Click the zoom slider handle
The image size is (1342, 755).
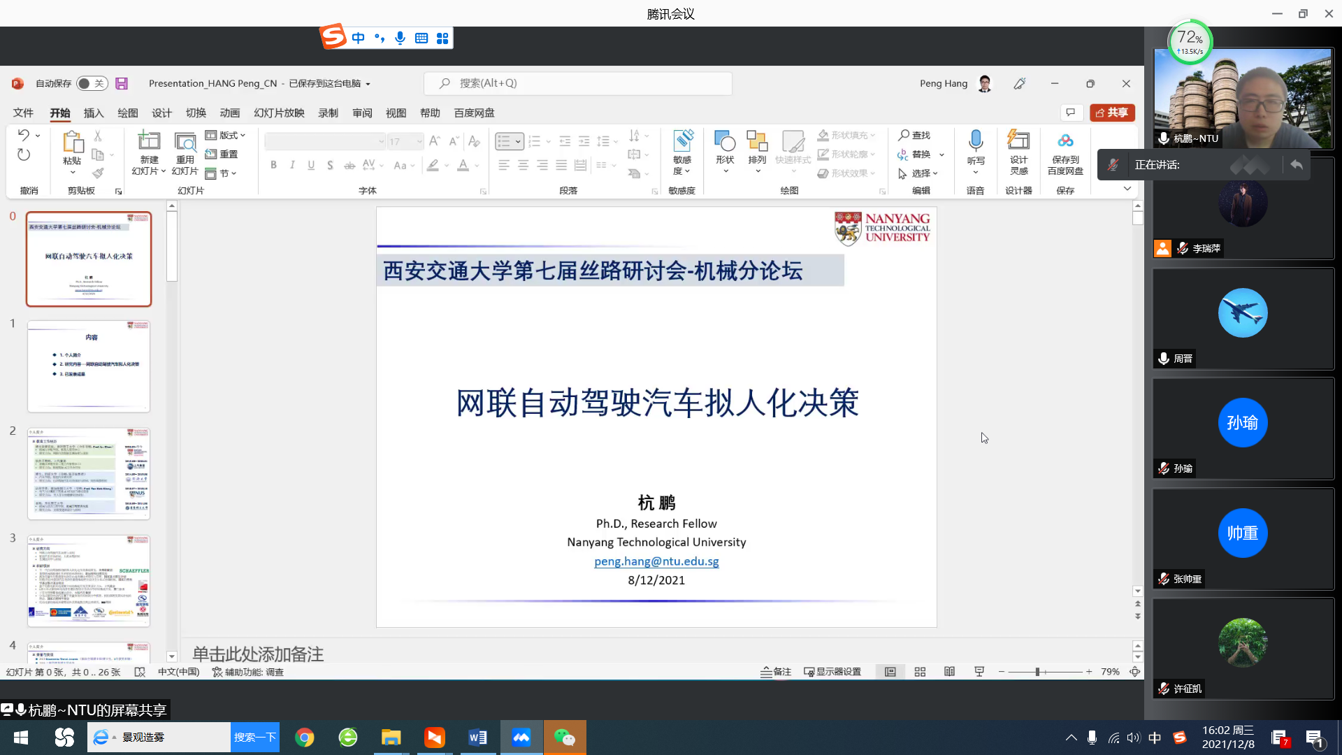[x=1037, y=672]
